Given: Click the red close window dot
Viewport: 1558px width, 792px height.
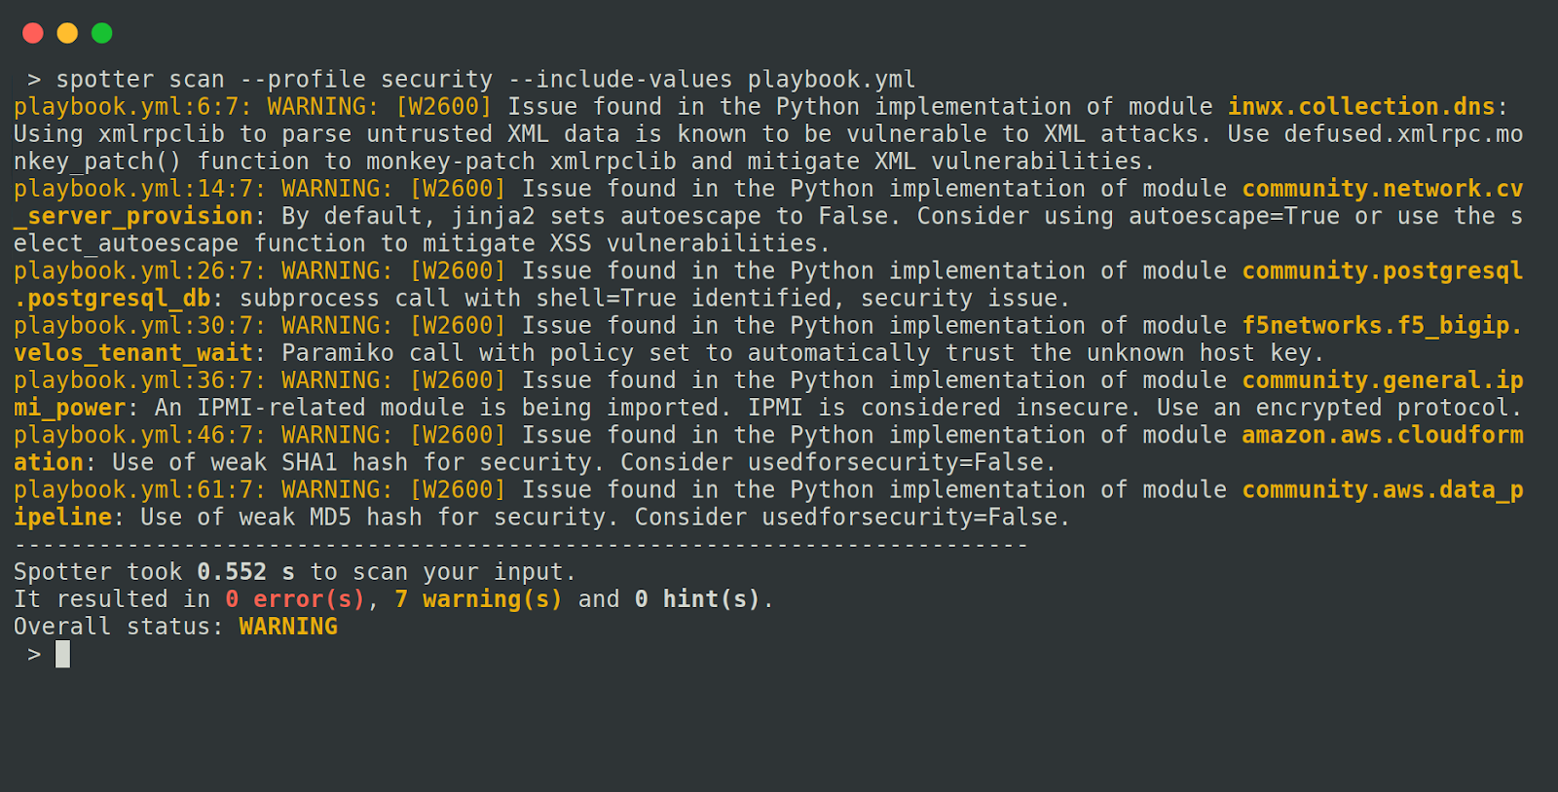Looking at the screenshot, I should pyautogui.click(x=33, y=33).
